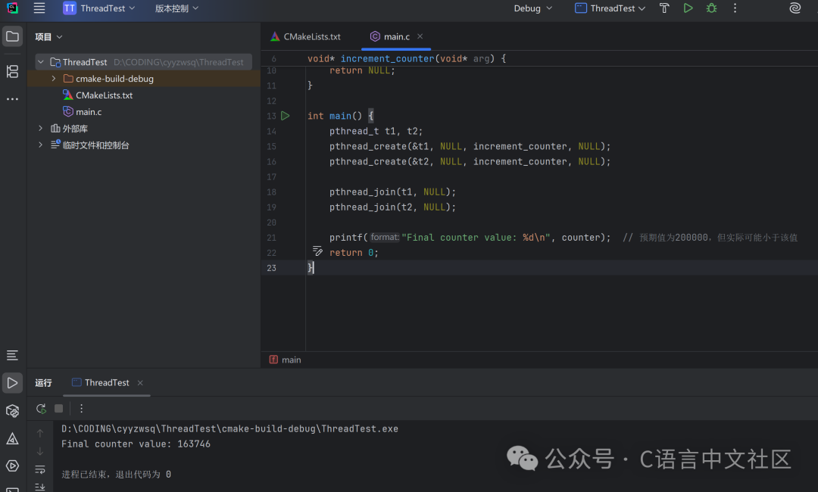Collapse the ThreadTest root folder
The image size is (818, 492).
[x=41, y=62]
